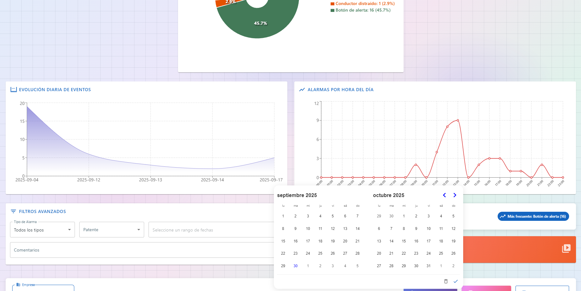Go to previous month in calendar
581x291 pixels.
pos(444,195)
